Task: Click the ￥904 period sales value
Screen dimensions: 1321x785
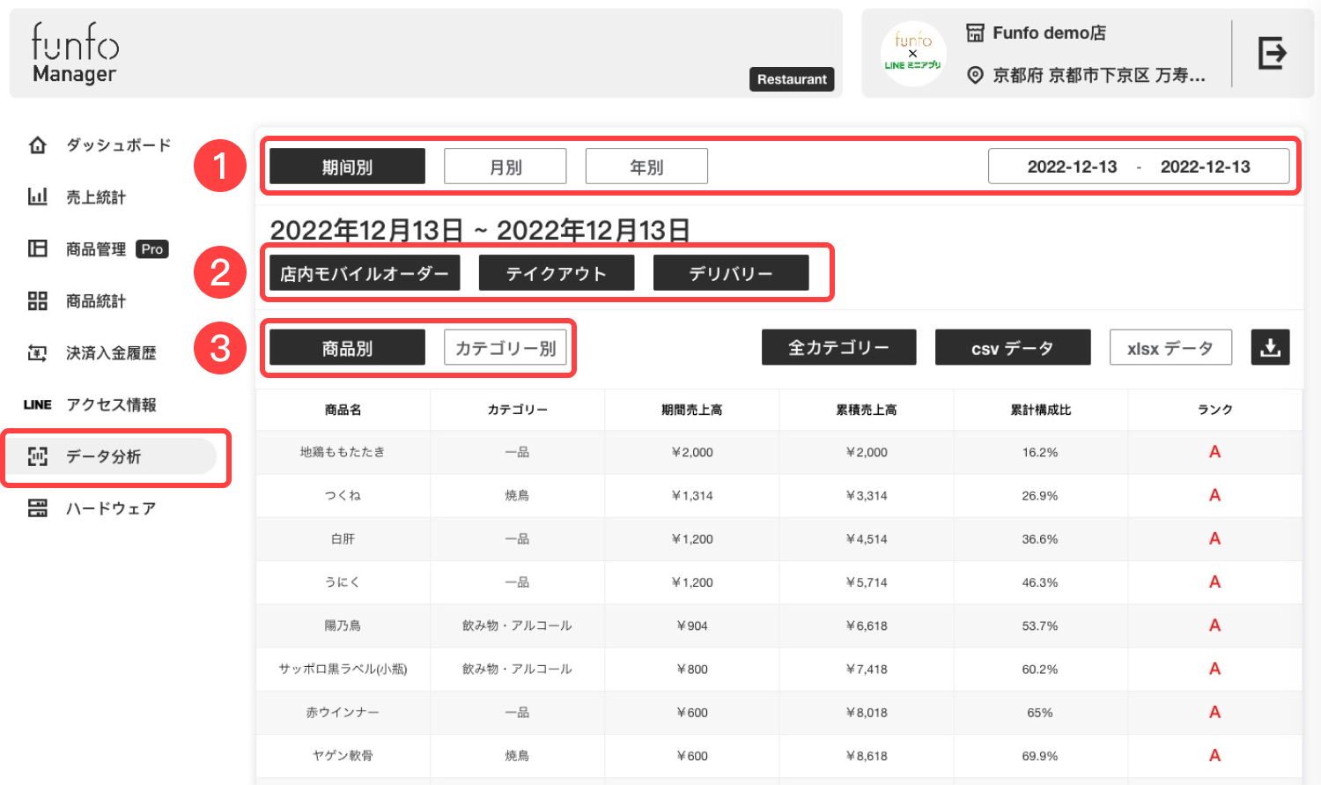Action: pyautogui.click(x=692, y=626)
